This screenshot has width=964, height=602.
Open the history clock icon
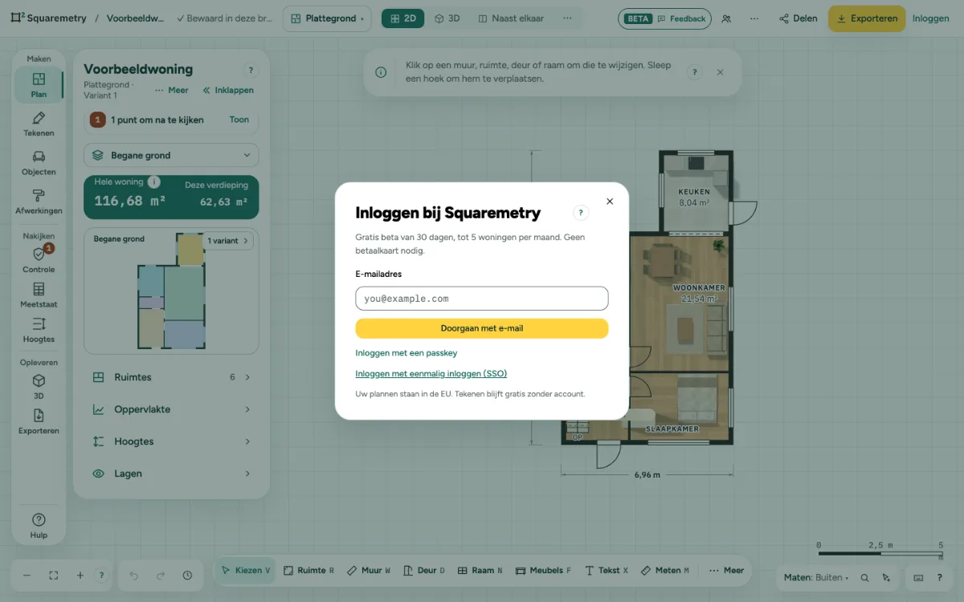click(x=187, y=576)
